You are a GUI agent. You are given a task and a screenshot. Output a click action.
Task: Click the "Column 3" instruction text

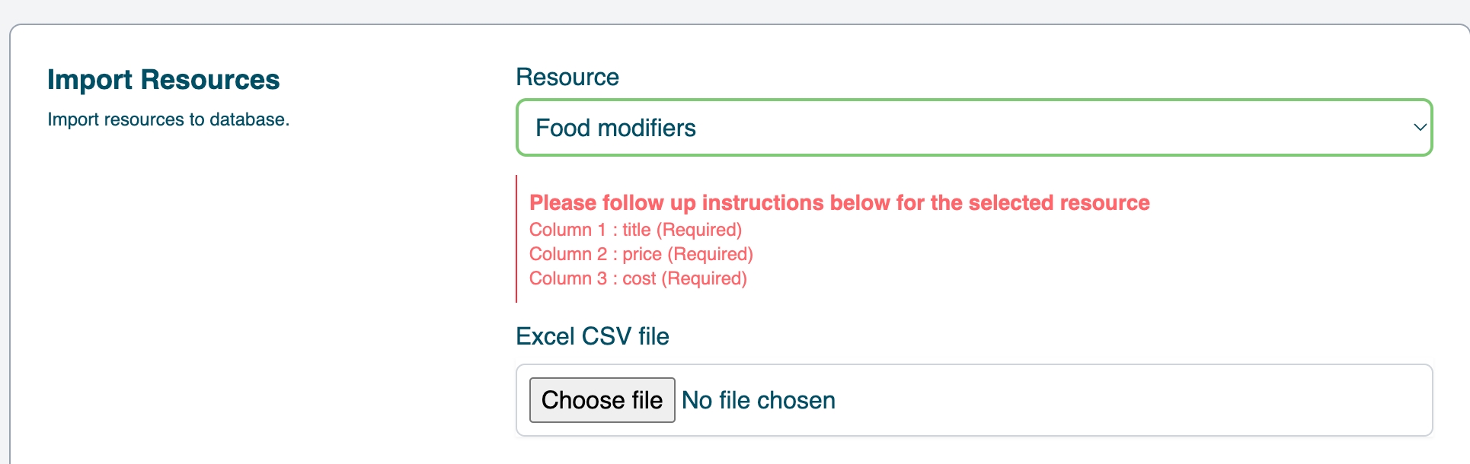tap(567, 278)
